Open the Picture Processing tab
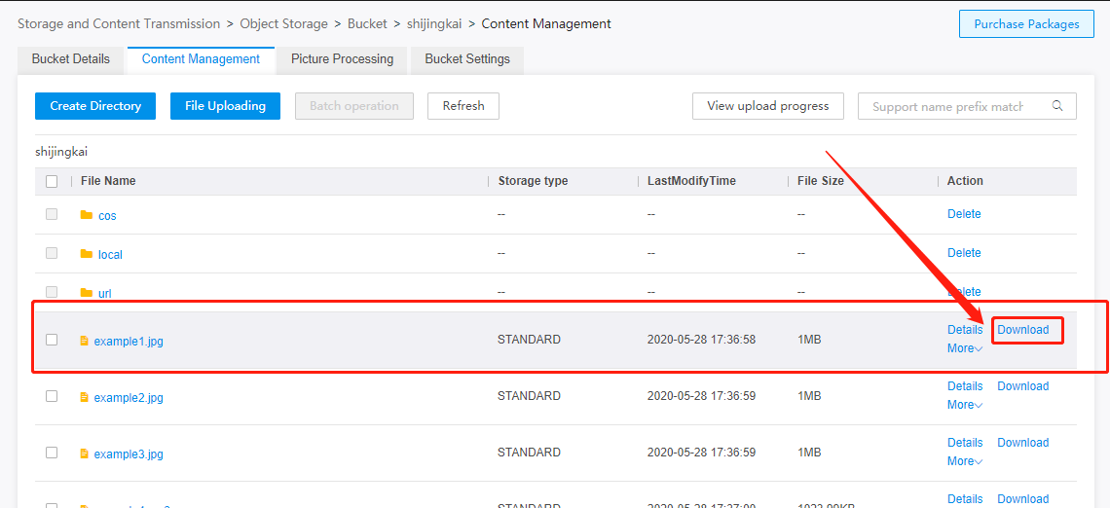Viewport: 1110px width, 508px height. [x=342, y=59]
